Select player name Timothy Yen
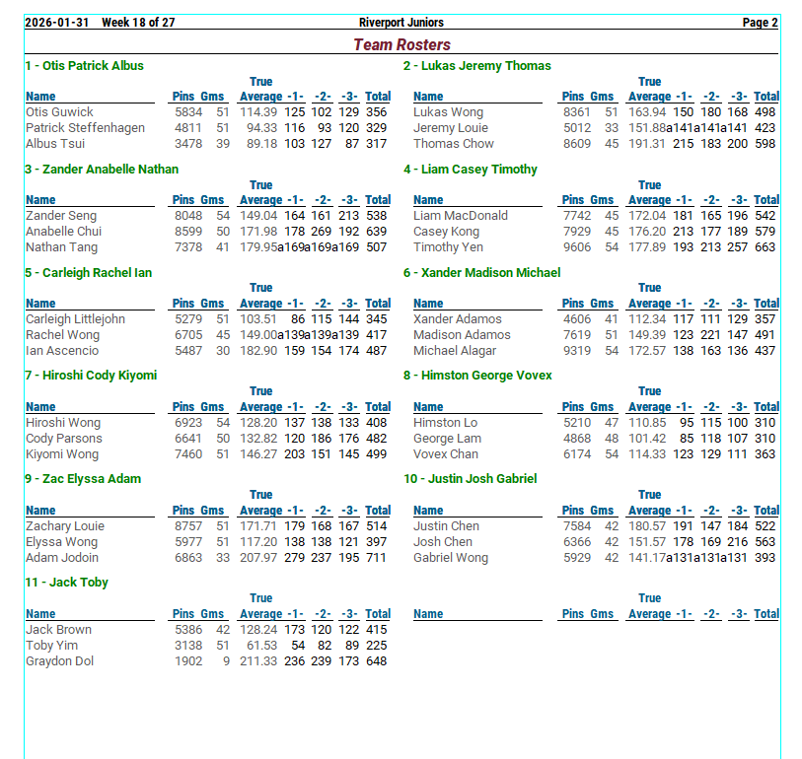802x759 pixels. [x=448, y=247]
